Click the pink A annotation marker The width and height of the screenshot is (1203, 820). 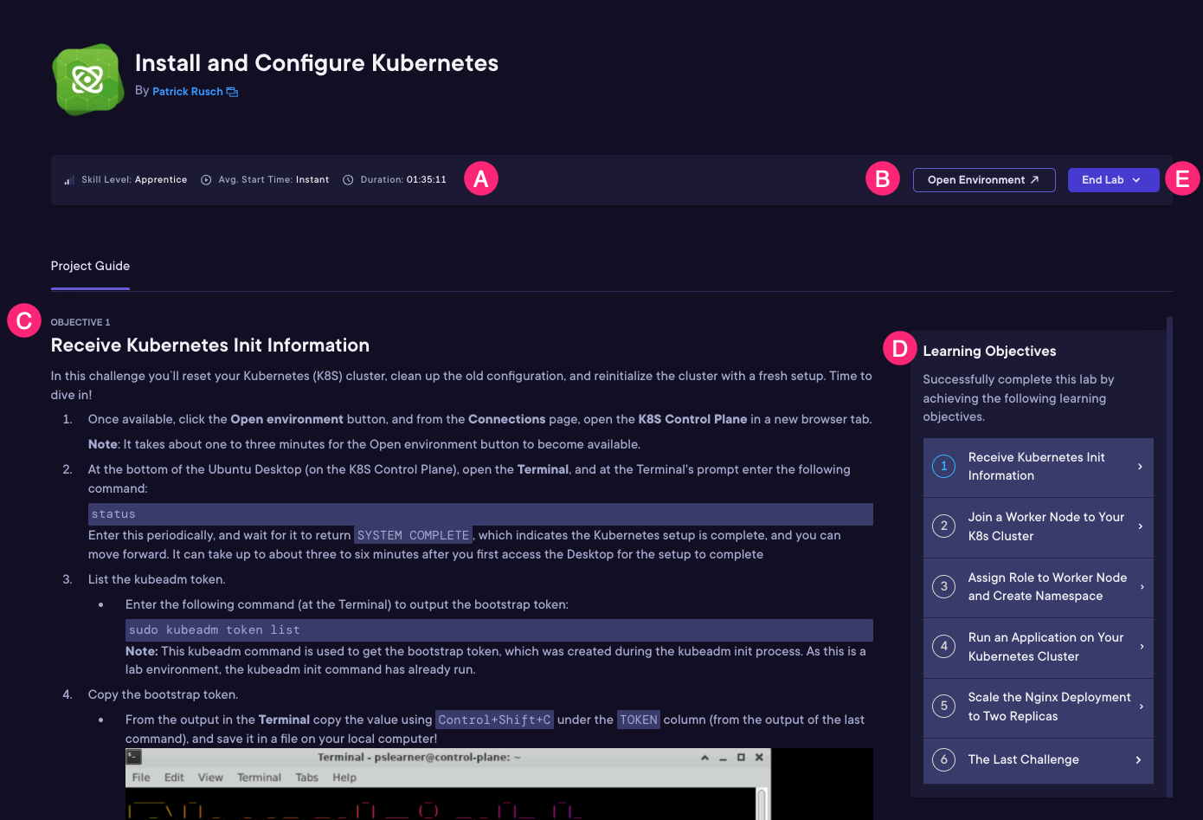[x=481, y=178]
